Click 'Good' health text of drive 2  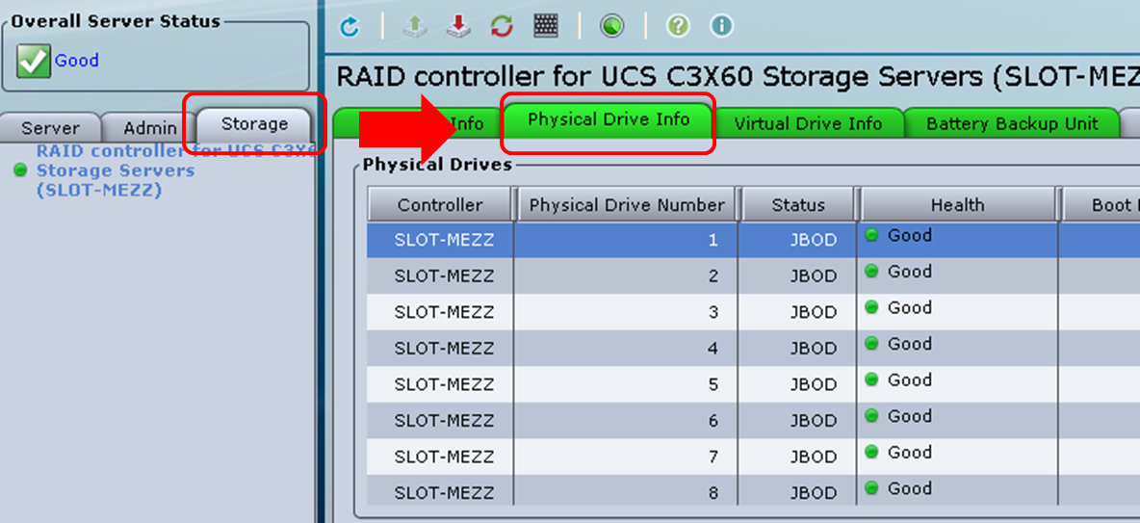(x=910, y=272)
